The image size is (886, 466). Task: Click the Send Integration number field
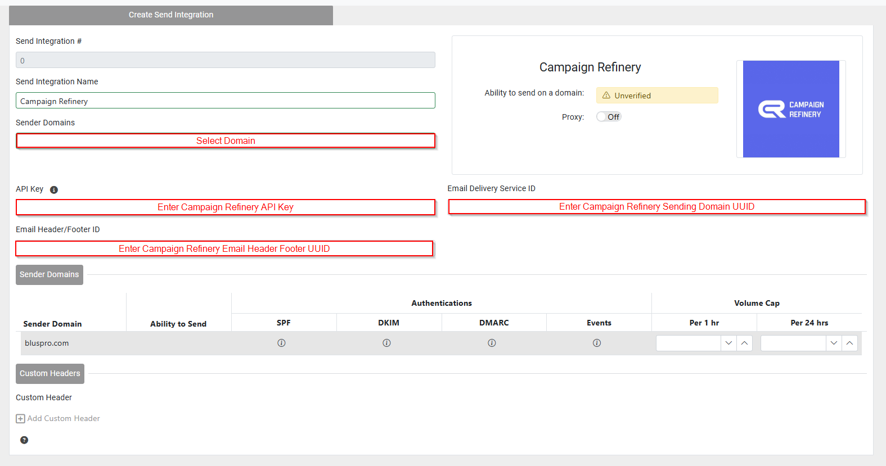226,60
